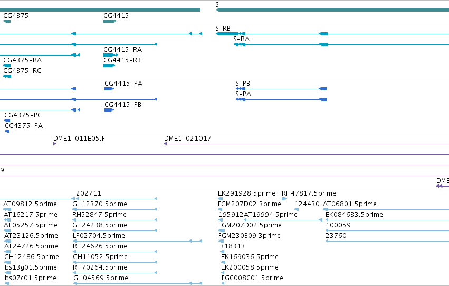449x286 pixels.
Task: Select the AT09812.5prime EST
Action: (30, 204)
